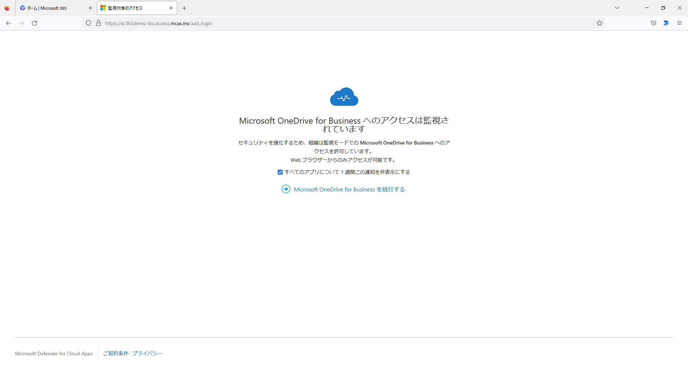
Task: Close the 監視対象のアクセス tab
Action: click(x=171, y=8)
